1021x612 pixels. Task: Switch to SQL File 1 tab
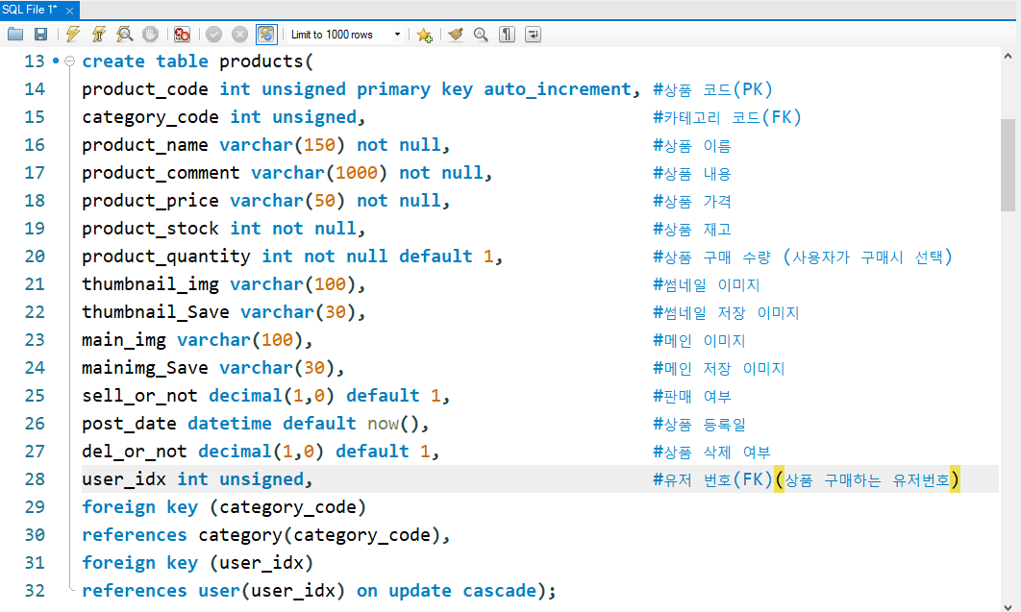click(30, 10)
